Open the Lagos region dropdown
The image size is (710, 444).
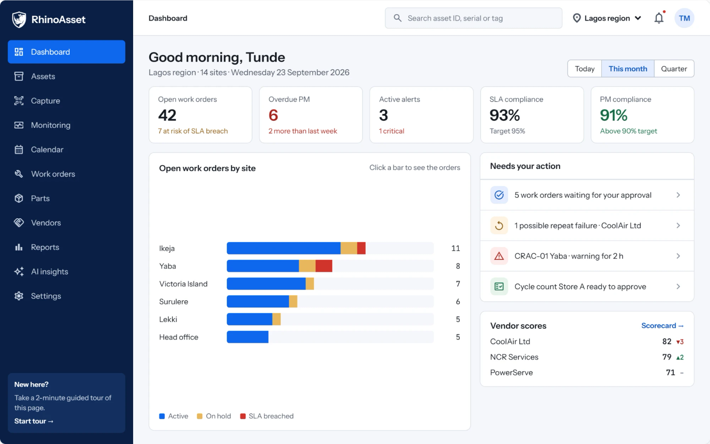(x=607, y=18)
